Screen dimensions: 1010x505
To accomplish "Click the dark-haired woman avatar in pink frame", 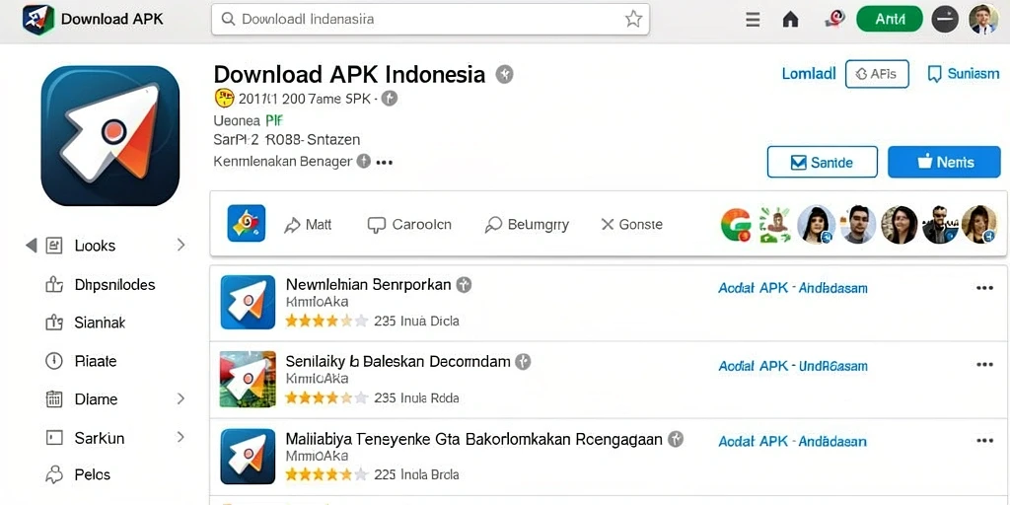I will pyautogui.click(x=900, y=225).
